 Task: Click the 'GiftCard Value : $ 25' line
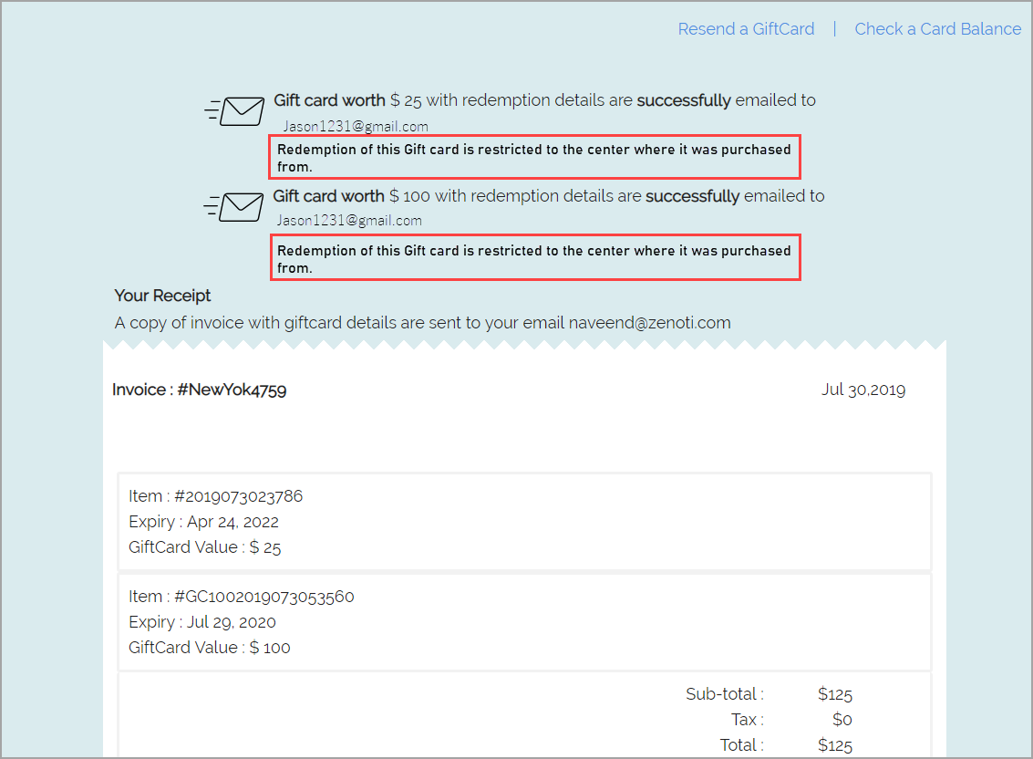[x=205, y=547]
